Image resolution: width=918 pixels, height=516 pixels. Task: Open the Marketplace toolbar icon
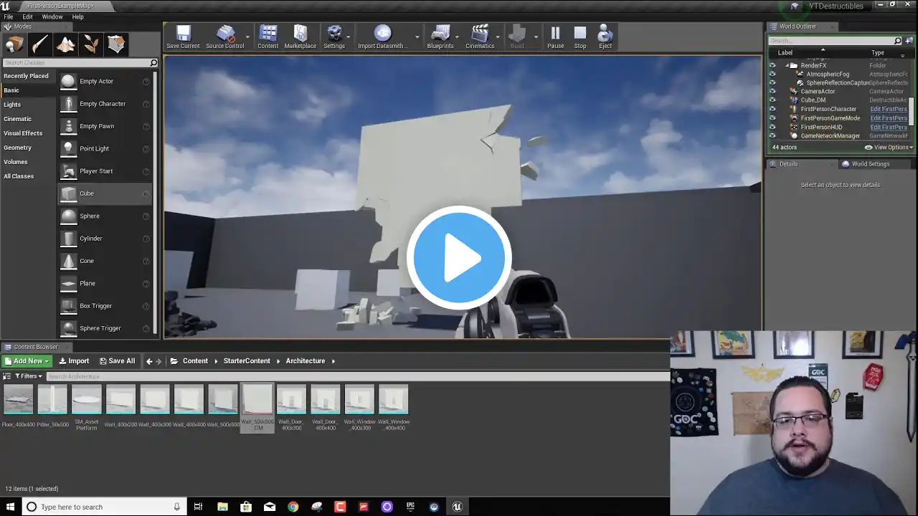pyautogui.click(x=300, y=37)
